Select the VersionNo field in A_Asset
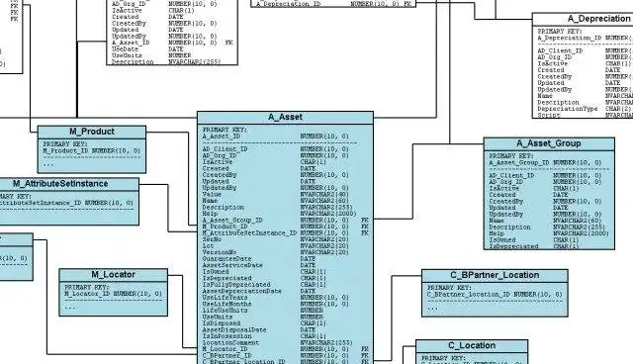 pos(276,252)
